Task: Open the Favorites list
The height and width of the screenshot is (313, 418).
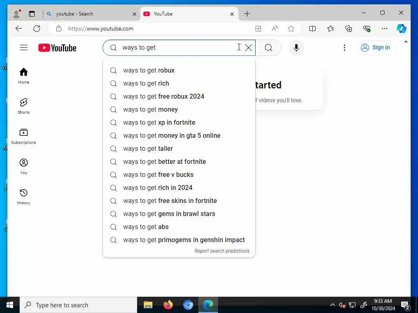Action: coord(331,29)
